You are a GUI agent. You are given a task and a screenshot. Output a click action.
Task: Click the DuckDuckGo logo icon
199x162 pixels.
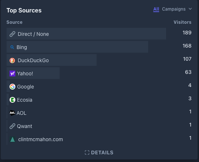click(x=12, y=60)
